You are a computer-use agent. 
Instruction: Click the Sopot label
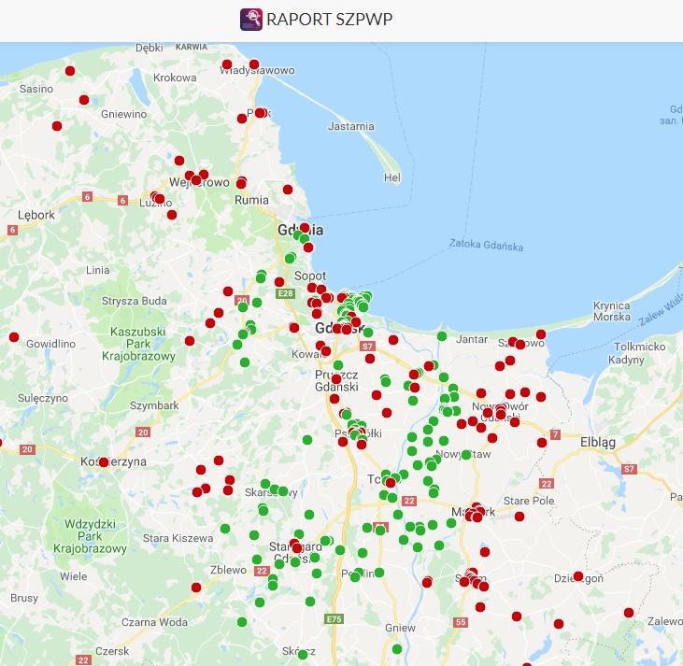pos(310,276)
